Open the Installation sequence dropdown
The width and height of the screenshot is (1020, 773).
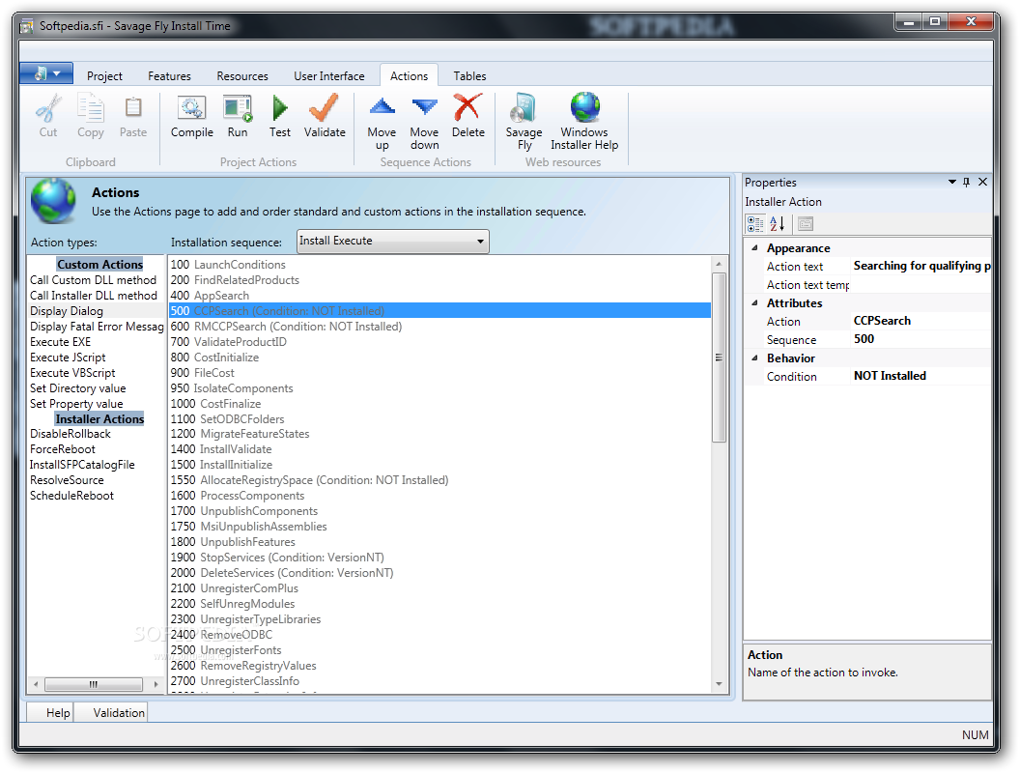[480, 242]
